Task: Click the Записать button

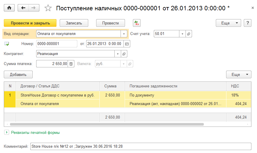Action: coord(75,23)
